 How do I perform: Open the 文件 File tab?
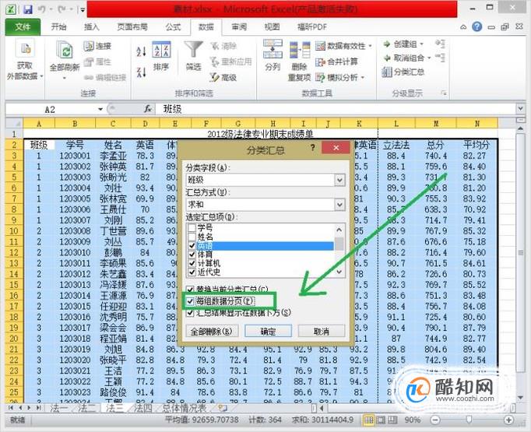point(23,27)
